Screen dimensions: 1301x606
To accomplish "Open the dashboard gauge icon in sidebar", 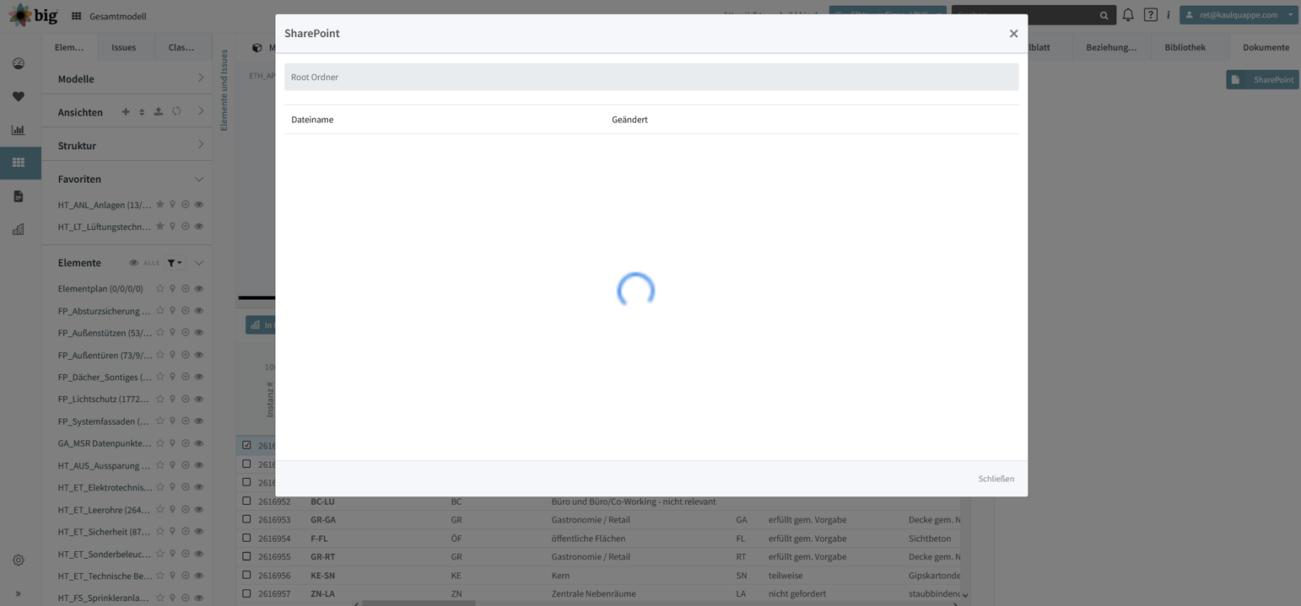I will point(19,63).
